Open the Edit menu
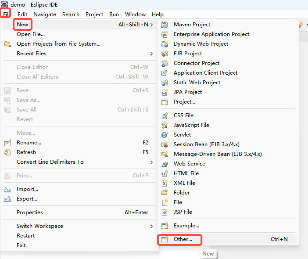 coord(22,14)
